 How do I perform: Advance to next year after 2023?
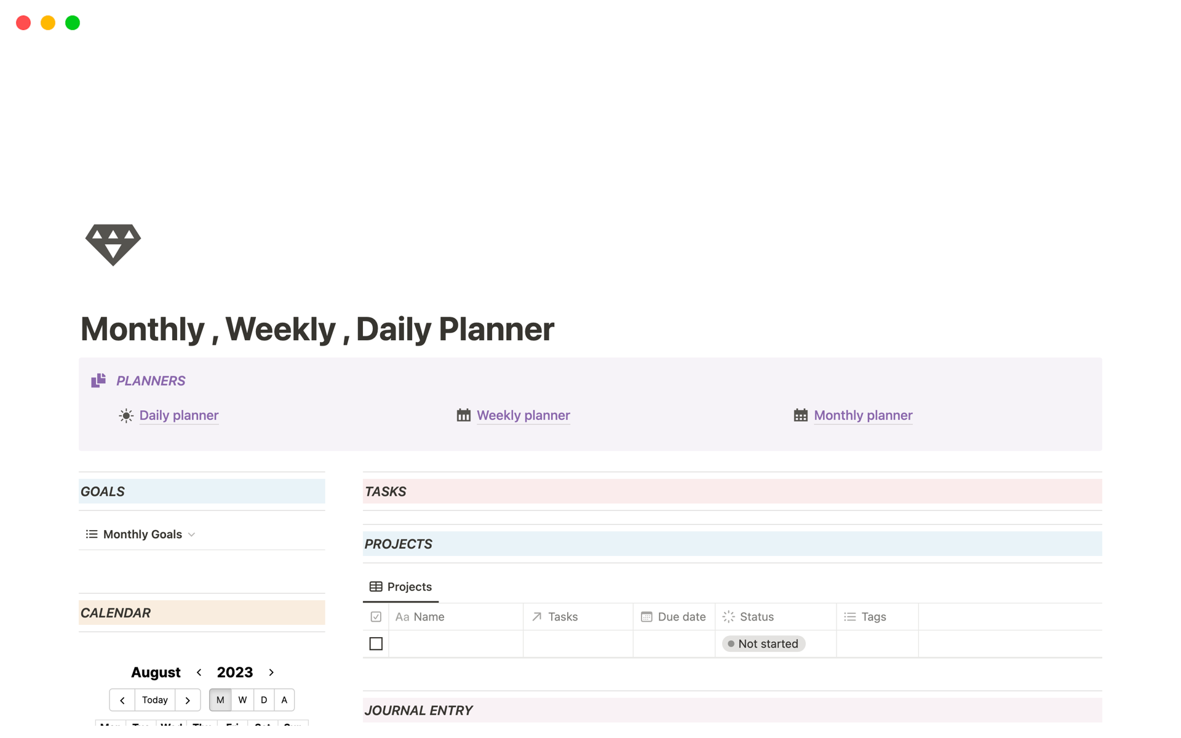[271, 672]
